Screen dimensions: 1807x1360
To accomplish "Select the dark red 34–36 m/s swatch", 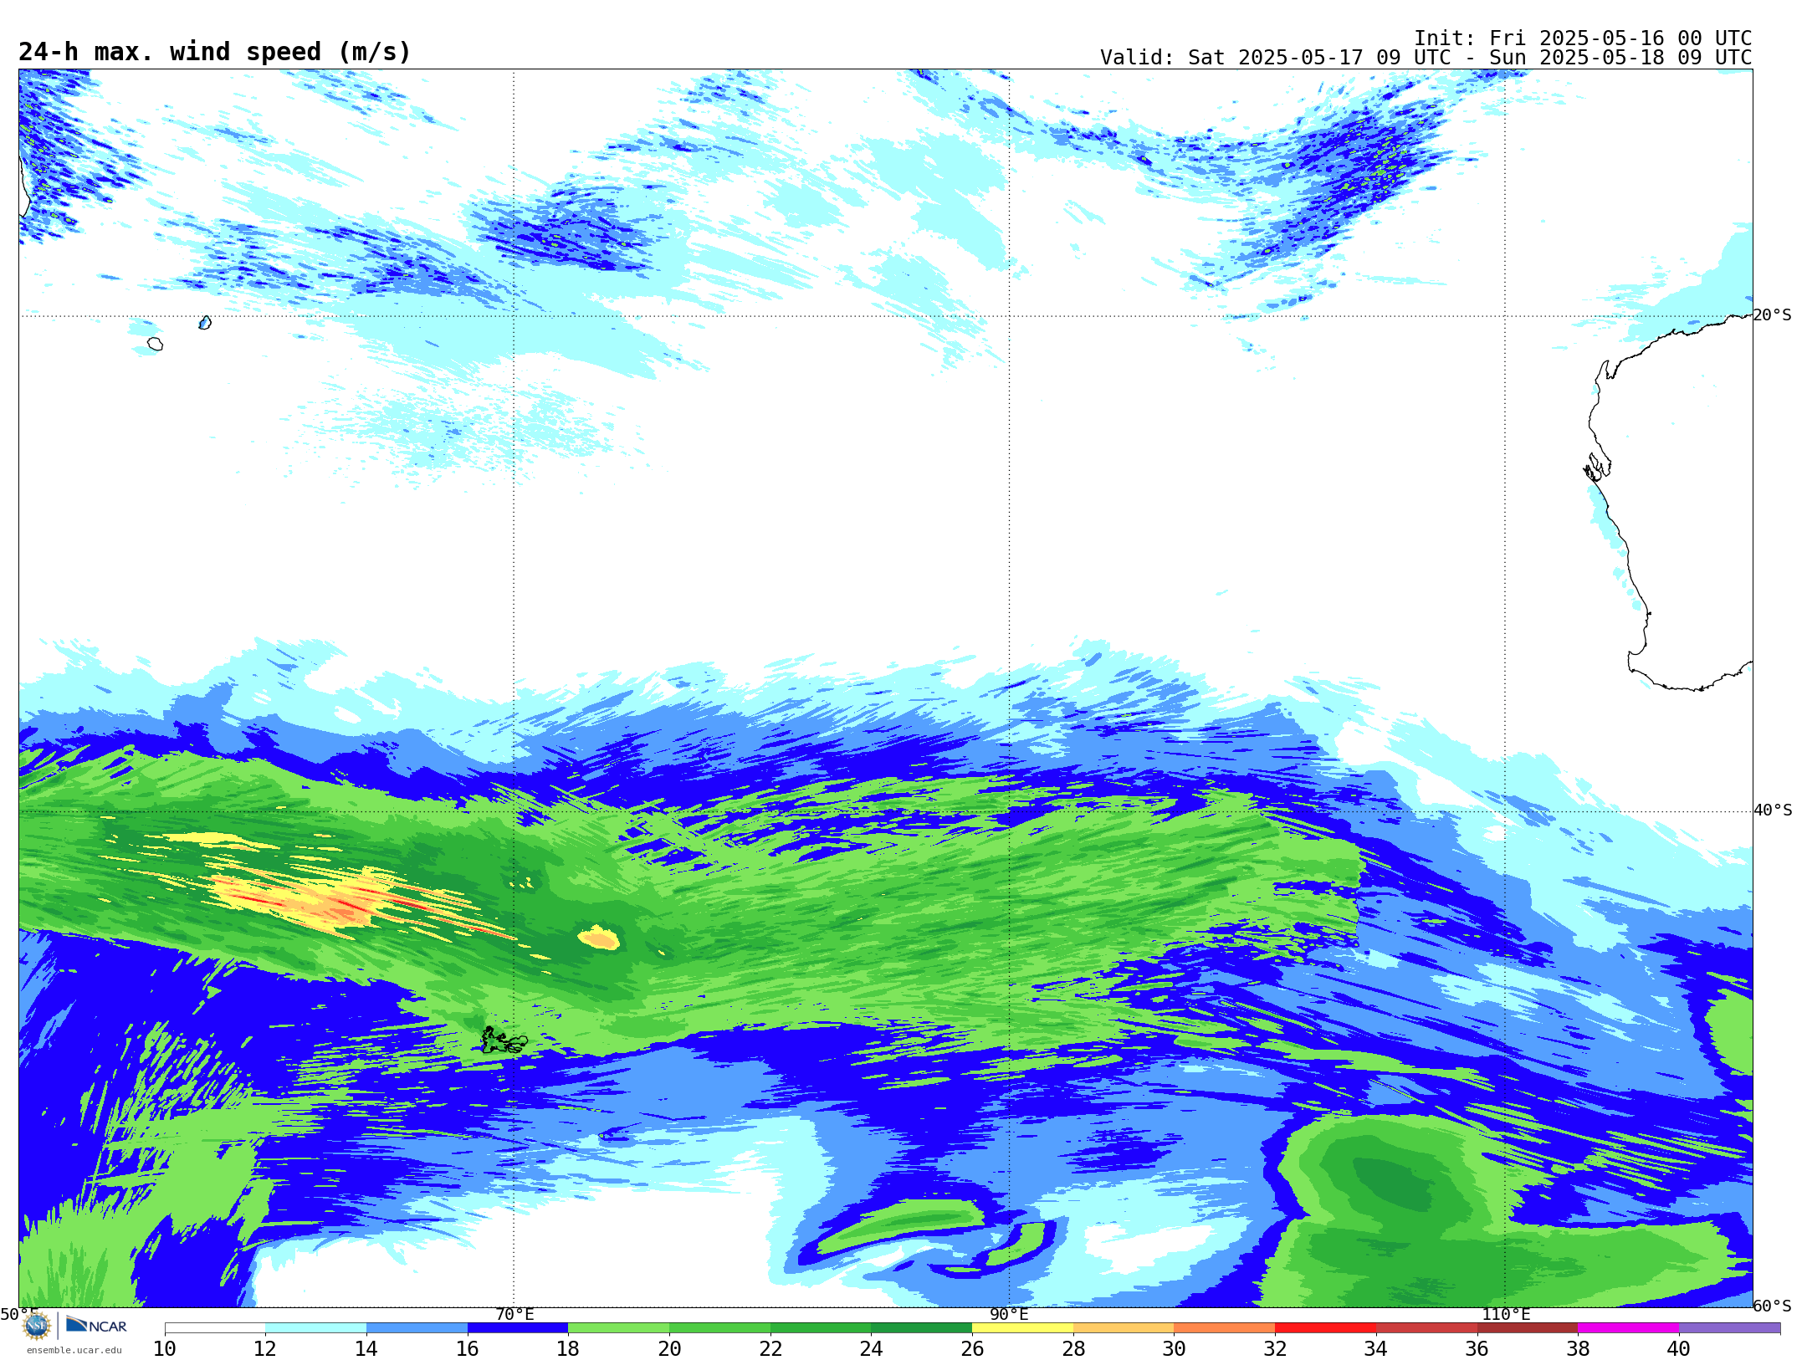I will [1426, 1327].
